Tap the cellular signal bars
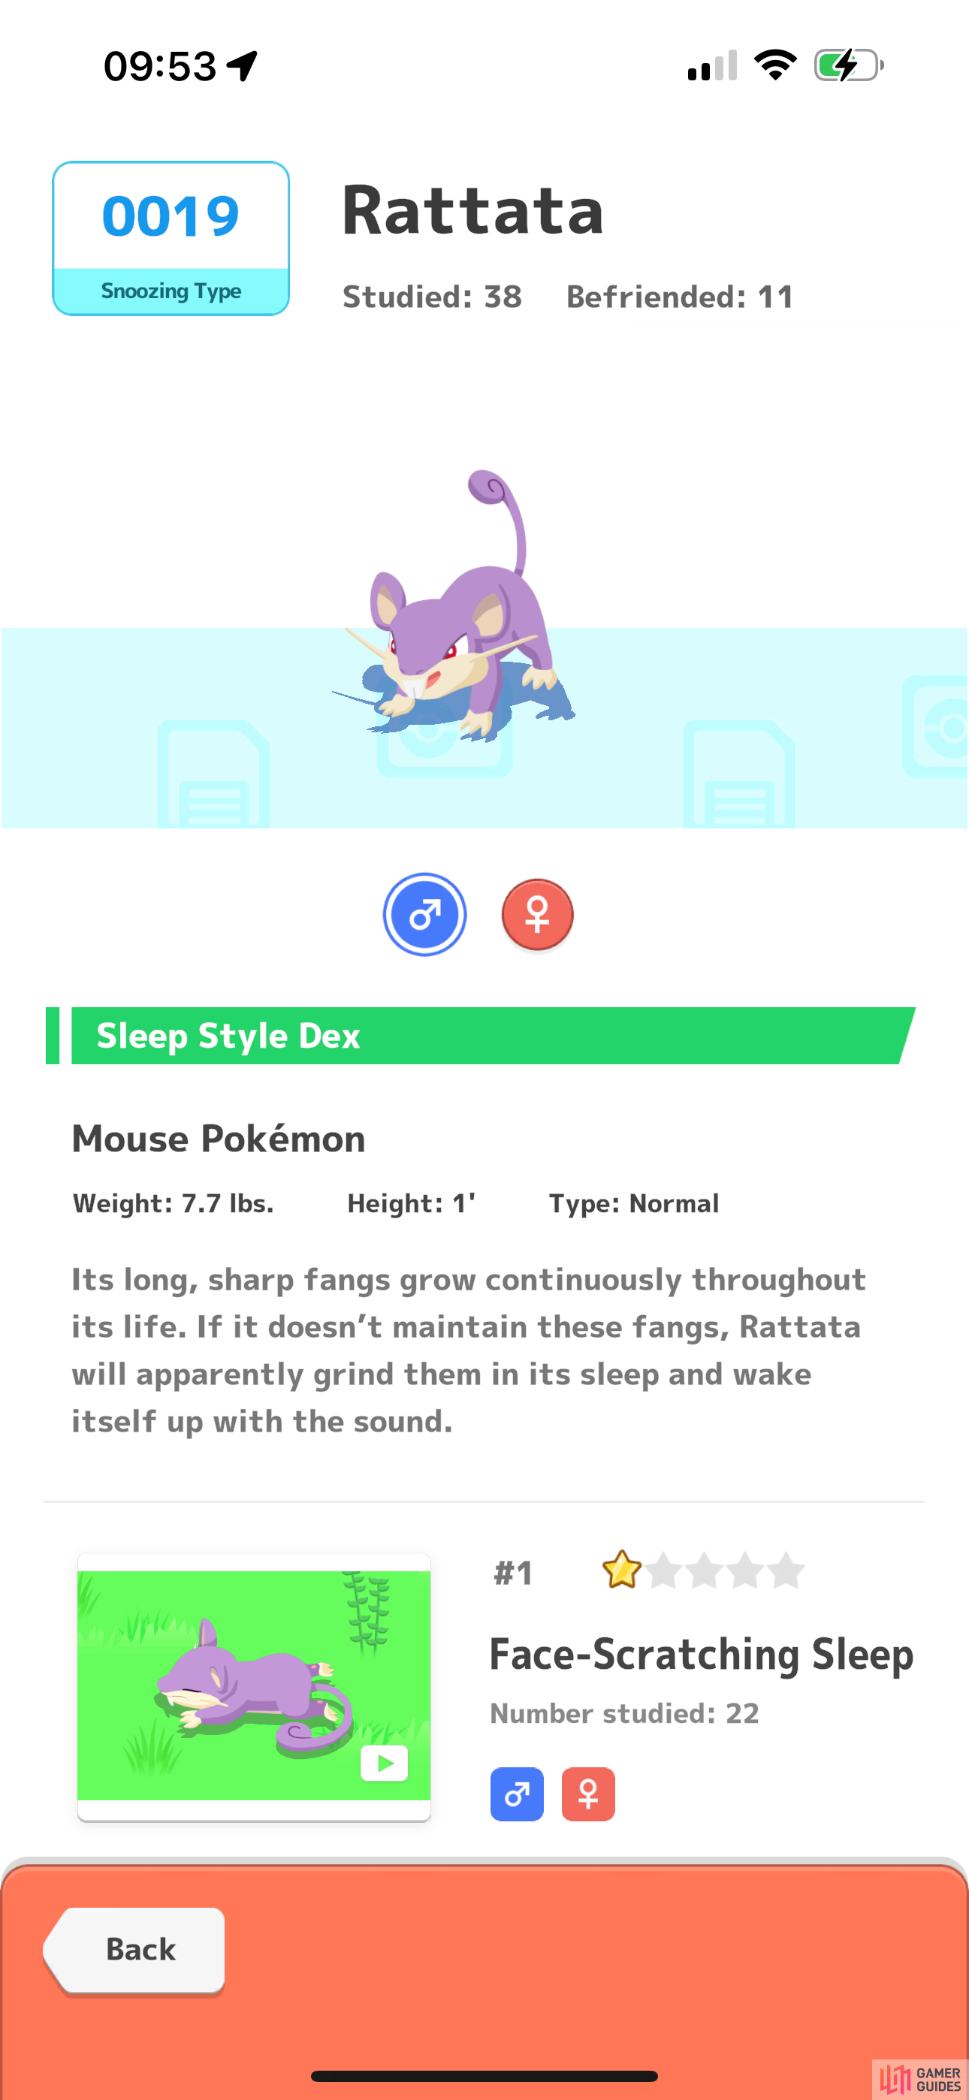The image size is (969, 2100). point(712,65)
